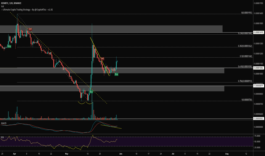
Task: Click the XEMBTC, 12H, BINANCE symbol title
Action: [11, 3]
